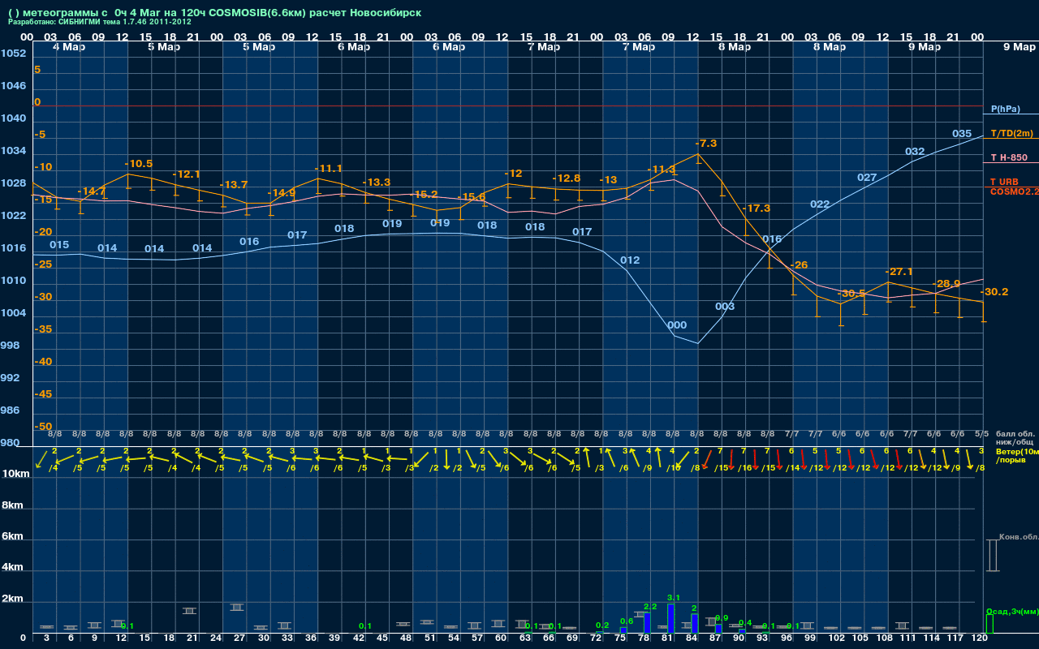Select the blue precipitation bar labeled 3.1
The image size is (1039, 649).
[670, 618]
